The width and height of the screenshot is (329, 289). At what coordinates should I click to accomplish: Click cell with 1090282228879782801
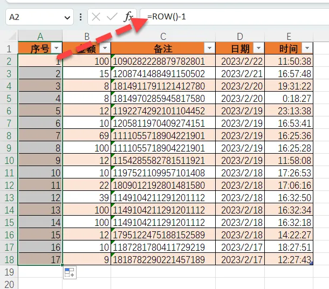point(163,61)
